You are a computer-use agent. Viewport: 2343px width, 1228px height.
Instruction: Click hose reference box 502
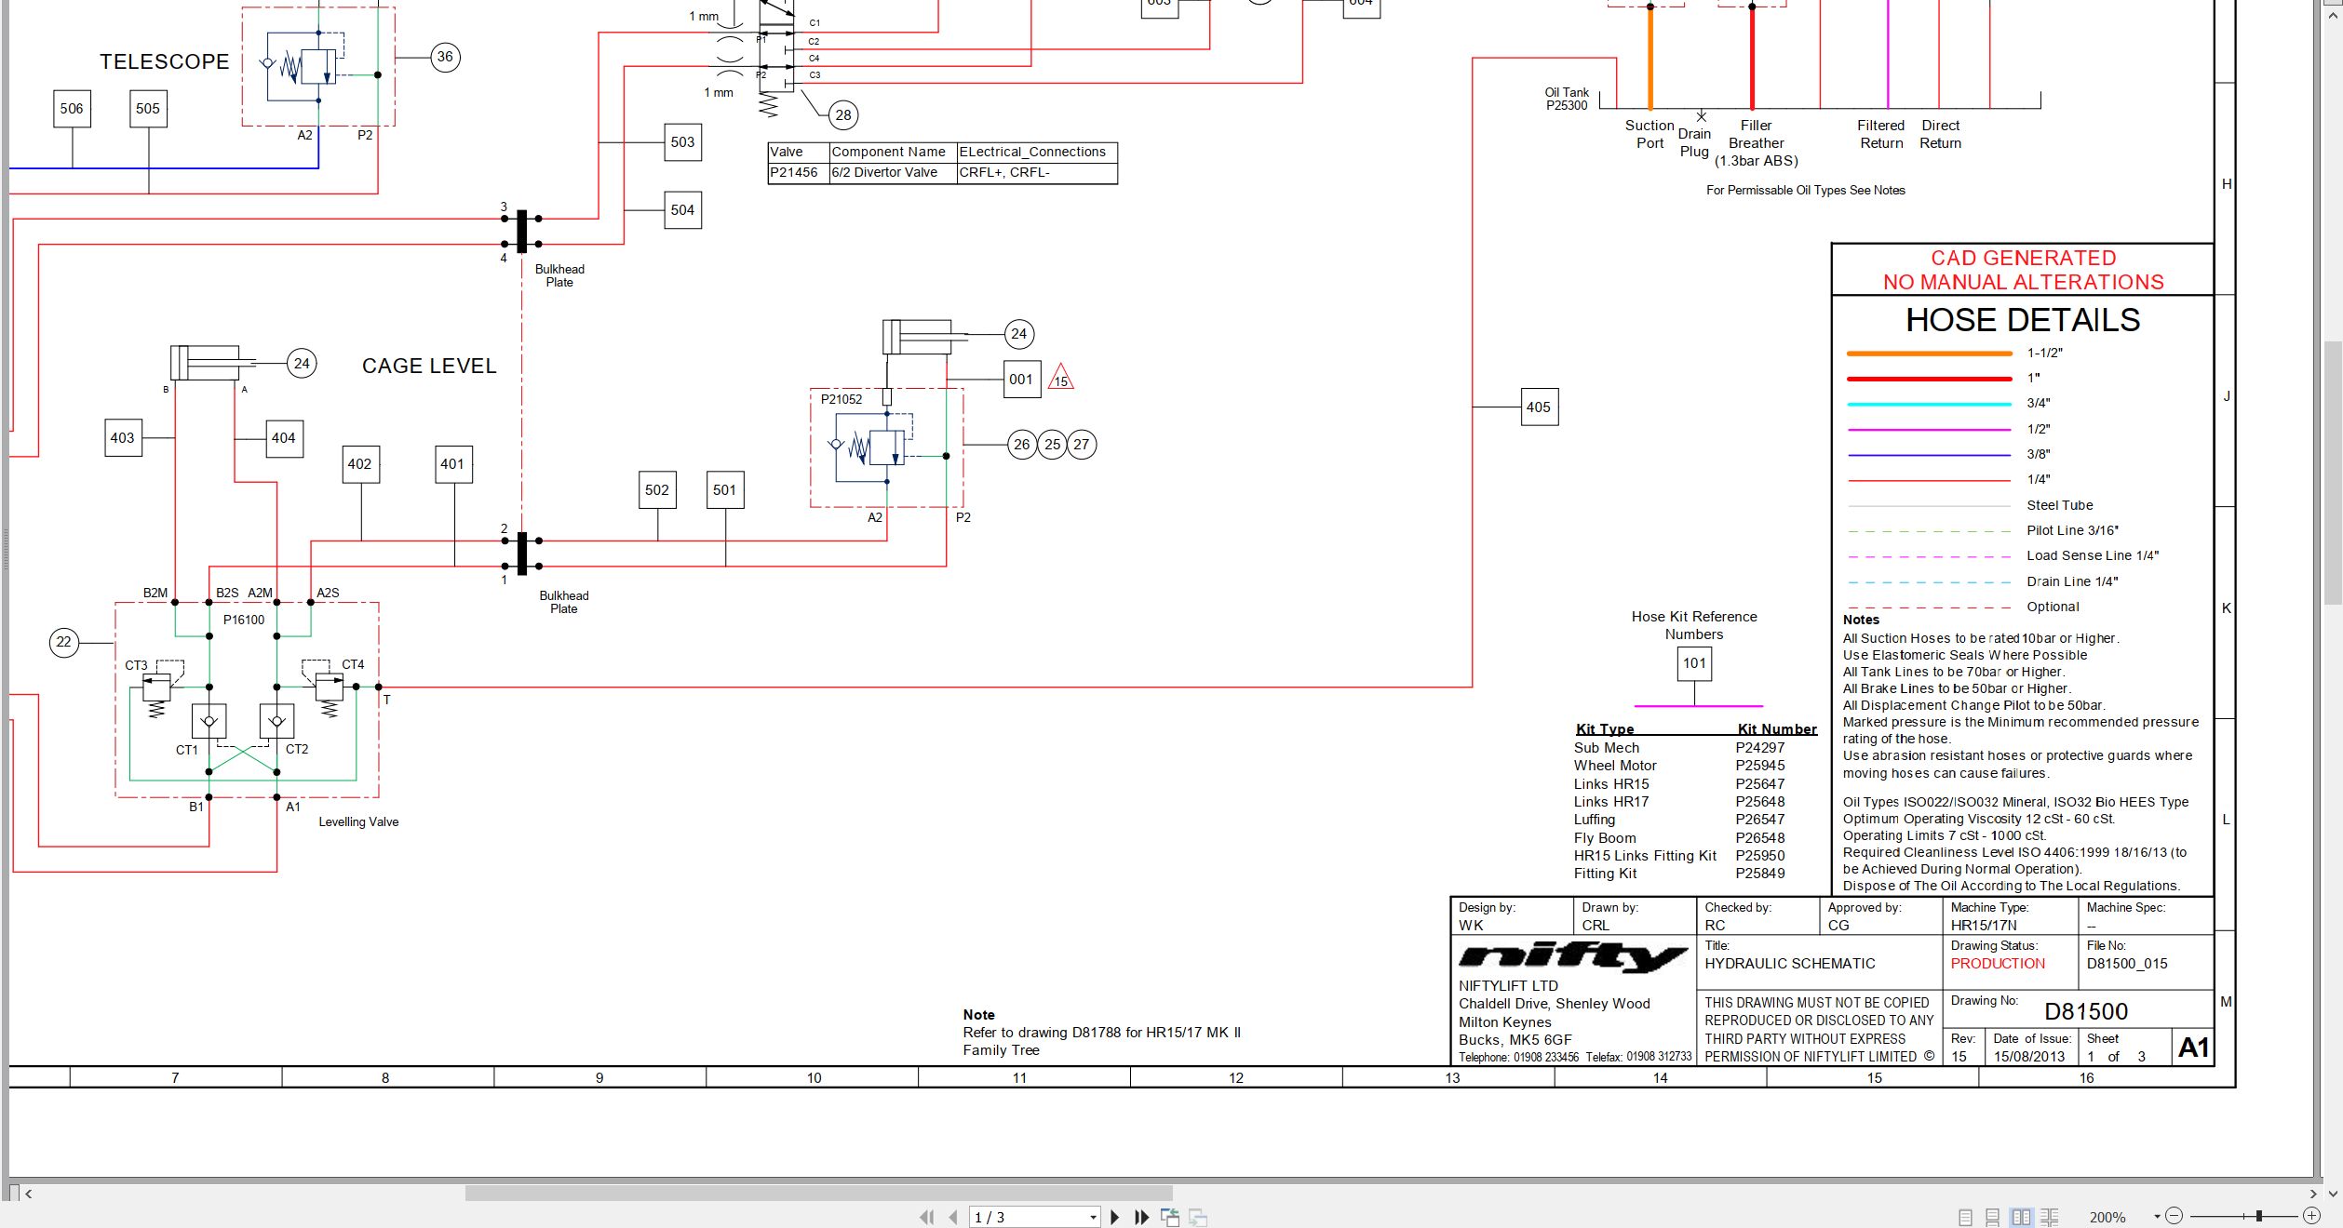pos(657,490)
